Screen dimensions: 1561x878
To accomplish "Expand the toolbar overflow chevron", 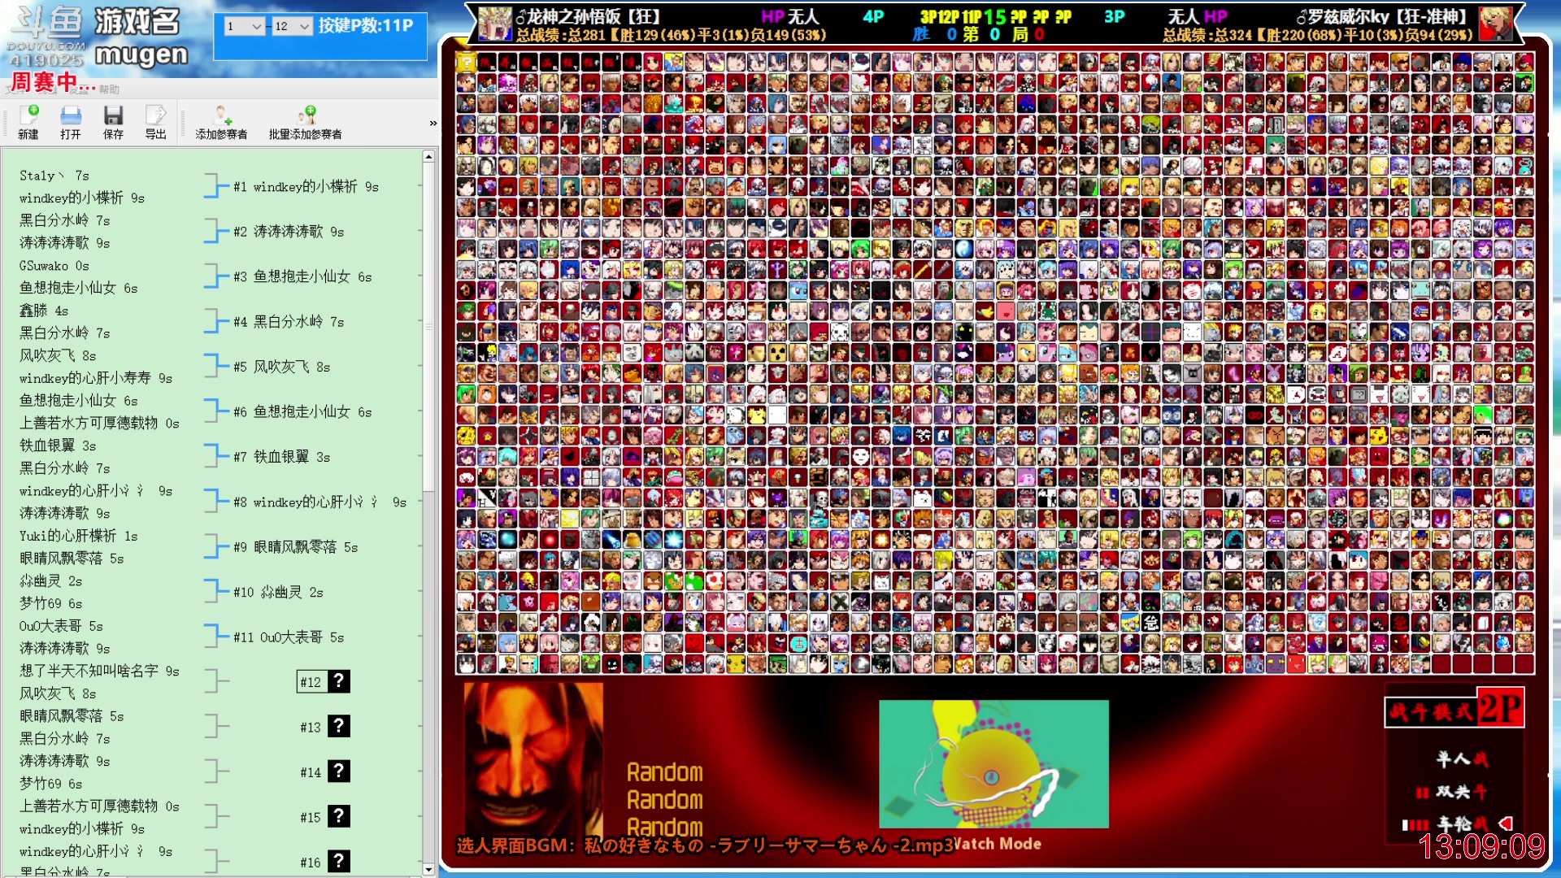I will [433, 124].
